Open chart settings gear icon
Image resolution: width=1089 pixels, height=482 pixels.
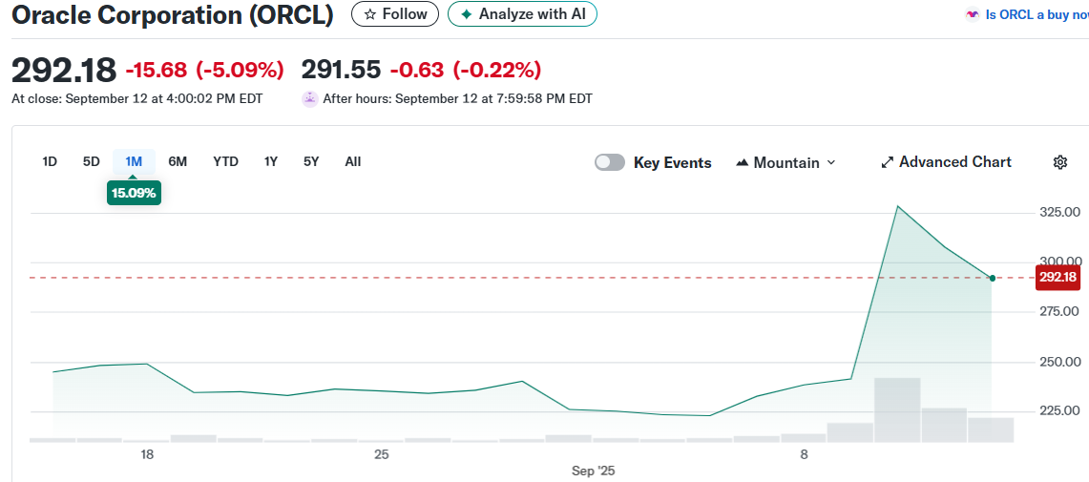pos(1059,162)
